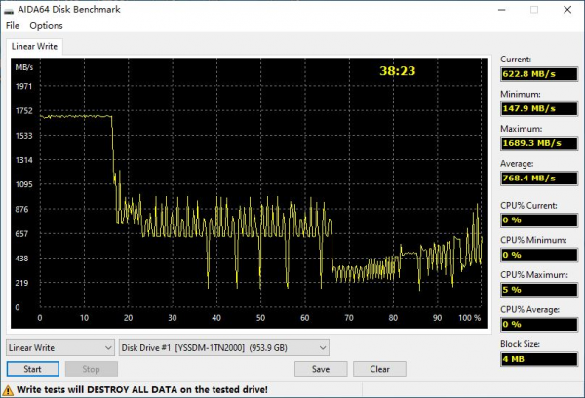The image size is (585, 398).
Task: Click the warning icon beside the write tests message
Action: pos(7,389)
